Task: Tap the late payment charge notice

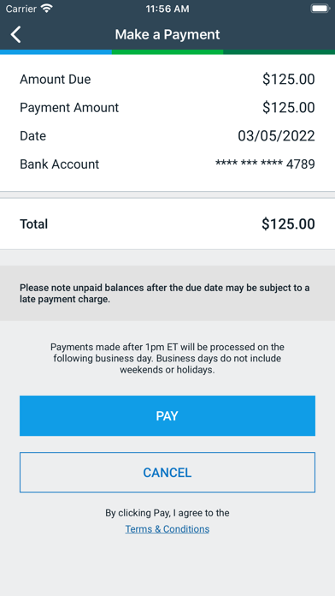Action: [x=165, y=294]
